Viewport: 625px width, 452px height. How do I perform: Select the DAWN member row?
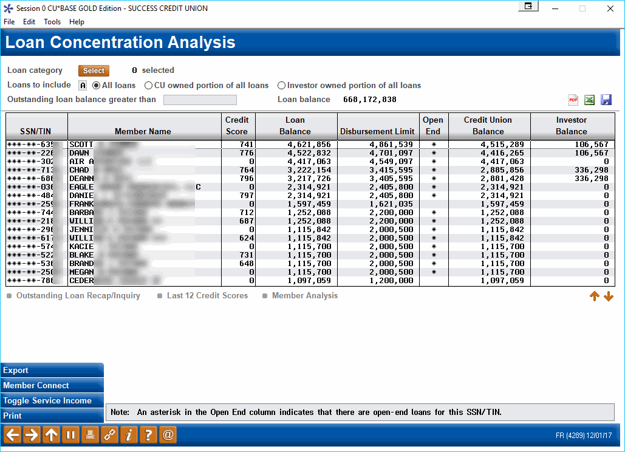[x=310, y=153]
